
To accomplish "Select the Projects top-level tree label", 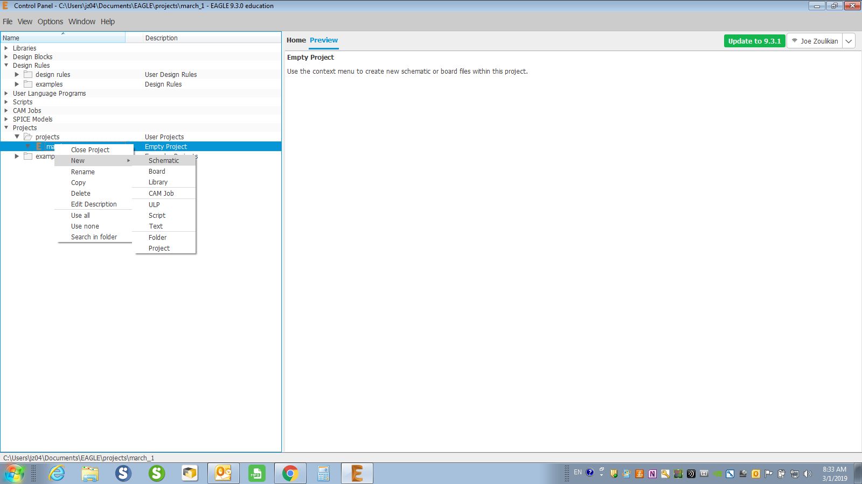I will click(x=25, y=128).
